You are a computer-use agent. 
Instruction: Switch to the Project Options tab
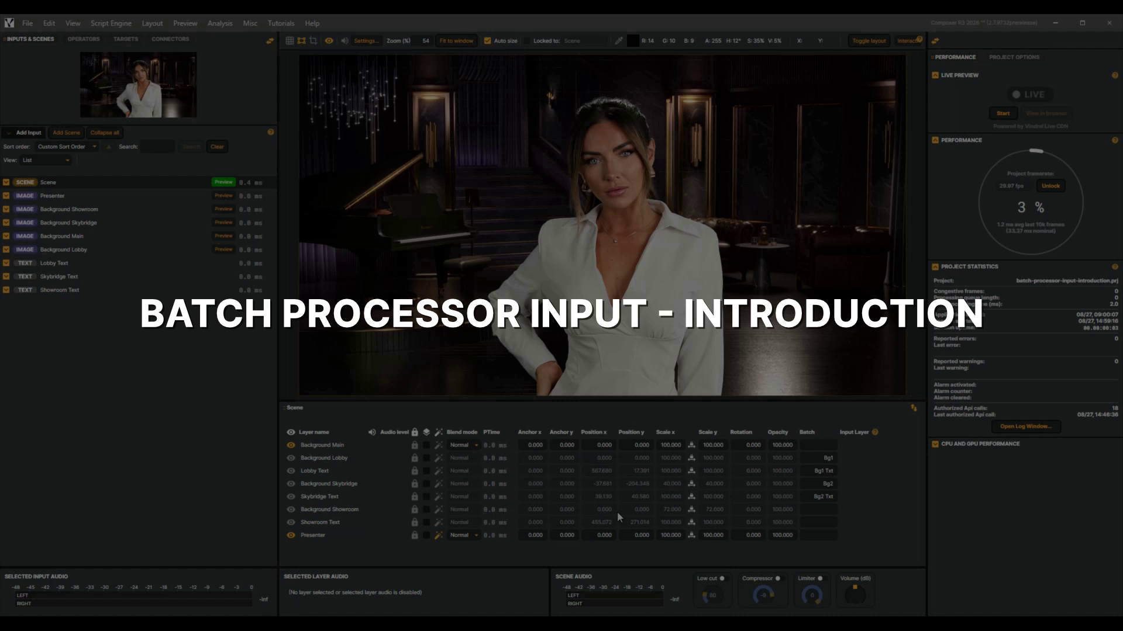point(1014,57)
